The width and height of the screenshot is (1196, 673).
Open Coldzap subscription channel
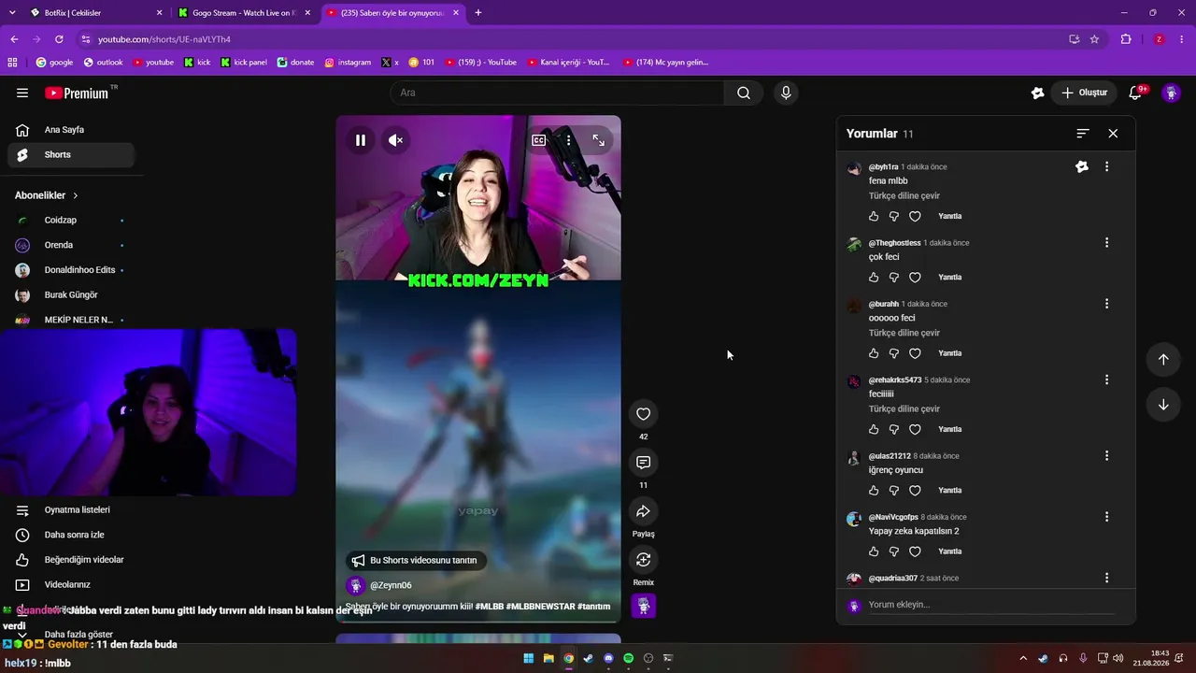[71, 221]
